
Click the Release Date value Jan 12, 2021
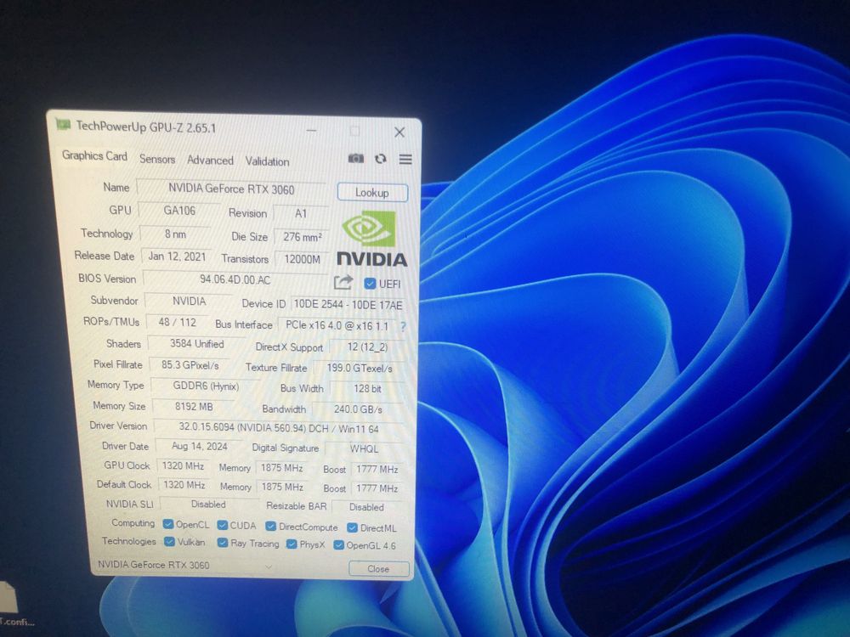[x=178, y=256]
